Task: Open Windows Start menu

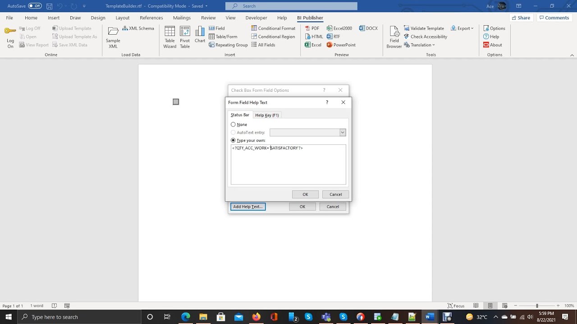Action: point(9,317)
